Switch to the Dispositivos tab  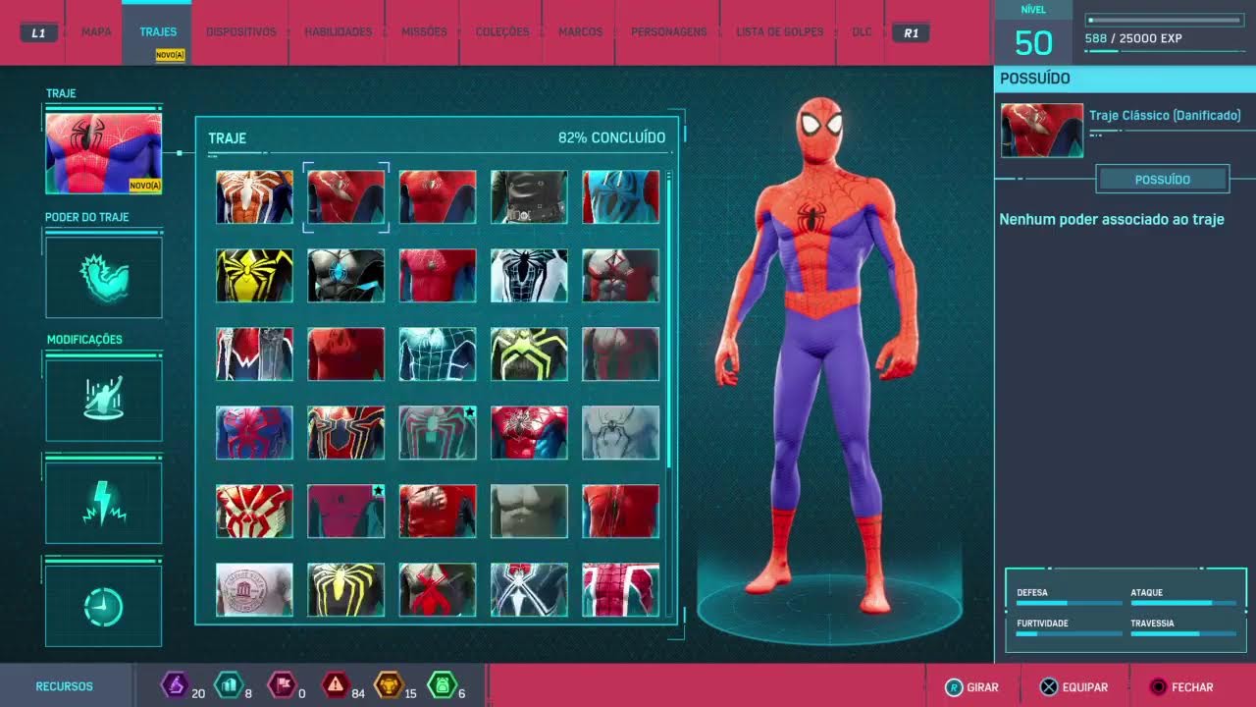click(x=241, y=32)
